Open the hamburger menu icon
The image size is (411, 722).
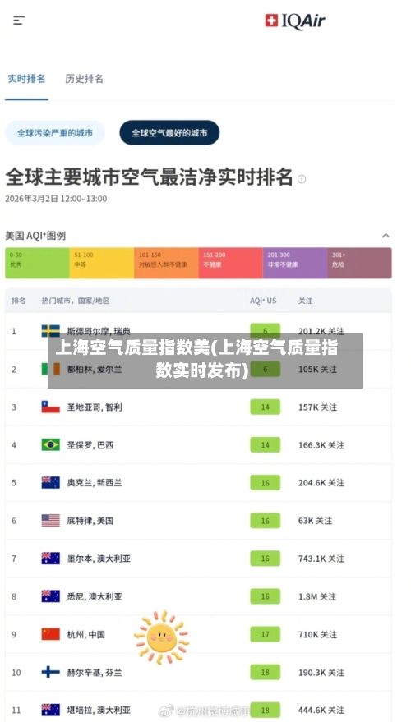pos(18,21)
